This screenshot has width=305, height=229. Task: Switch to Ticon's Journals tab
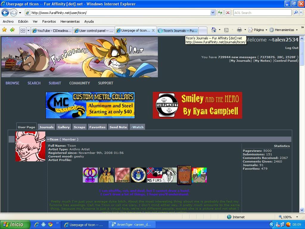178,31
